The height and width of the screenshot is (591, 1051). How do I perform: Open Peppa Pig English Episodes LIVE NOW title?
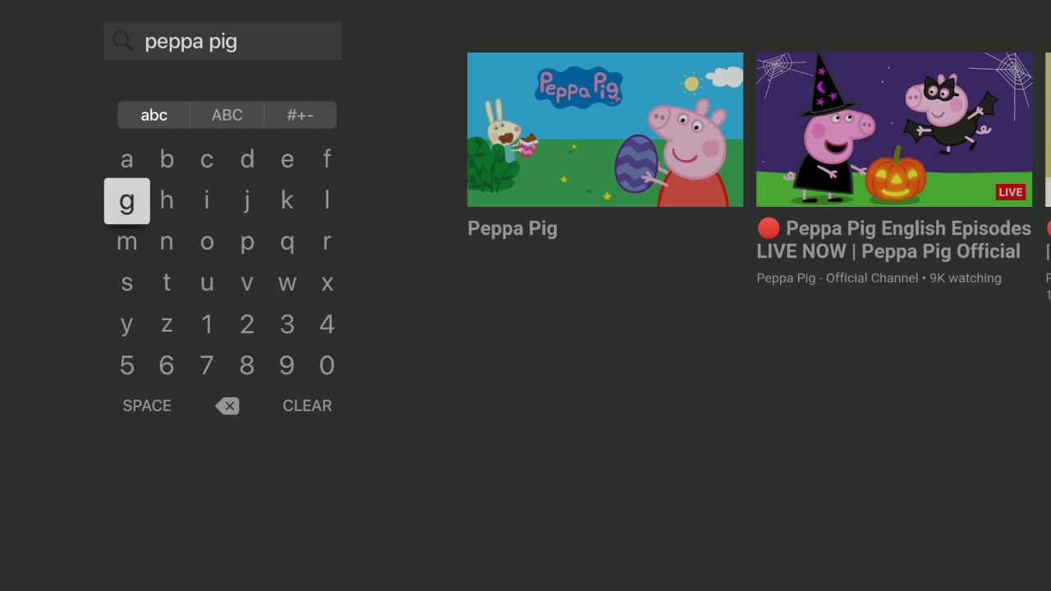894,240
